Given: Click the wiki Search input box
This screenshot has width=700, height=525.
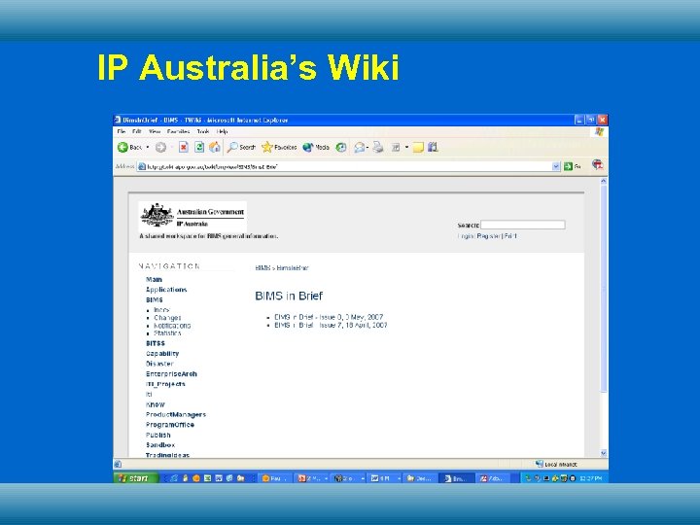Looking at the screenshot, I should [523, 225].
